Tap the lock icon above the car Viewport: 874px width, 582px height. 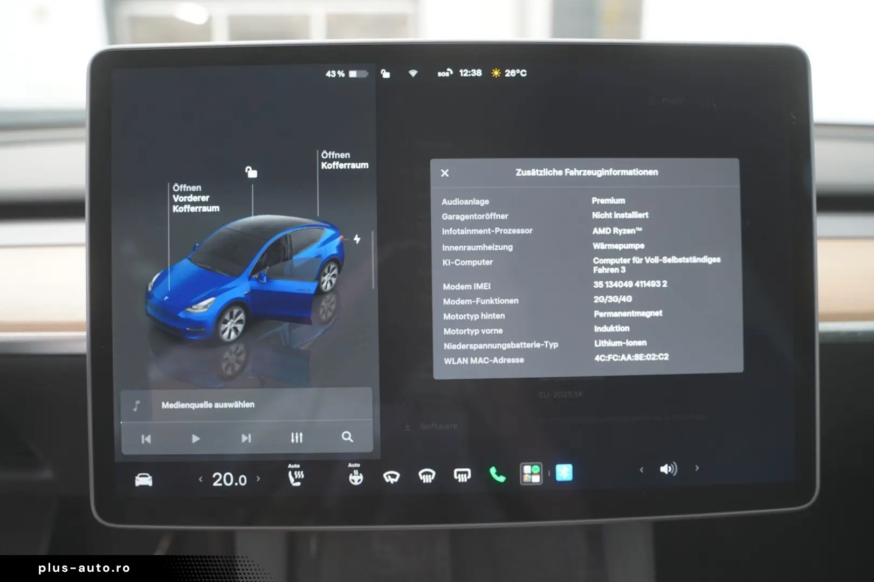251,172
